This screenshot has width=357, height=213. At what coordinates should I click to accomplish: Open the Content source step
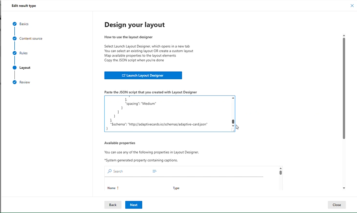coord(31,38)
